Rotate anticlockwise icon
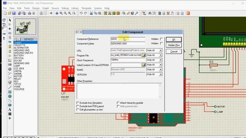The width and height of the screenshot is (246, 138). (4, 25)
